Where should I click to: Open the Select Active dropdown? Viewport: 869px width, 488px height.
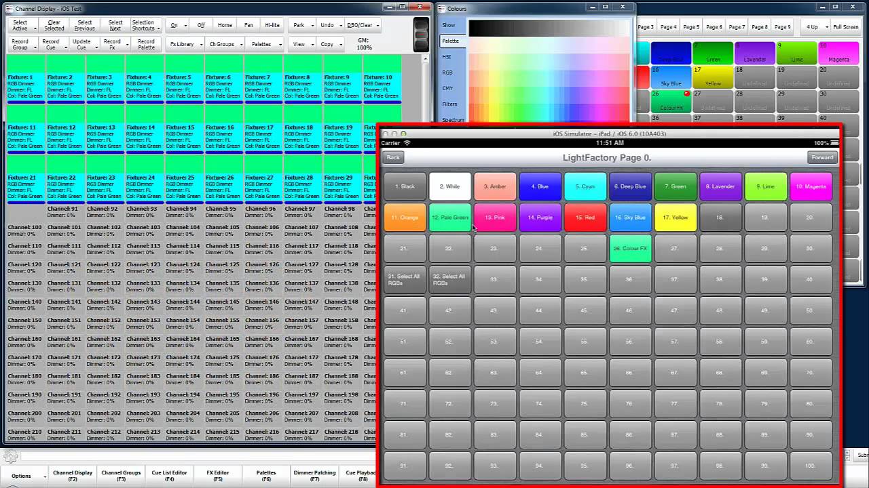pos(20,25)
